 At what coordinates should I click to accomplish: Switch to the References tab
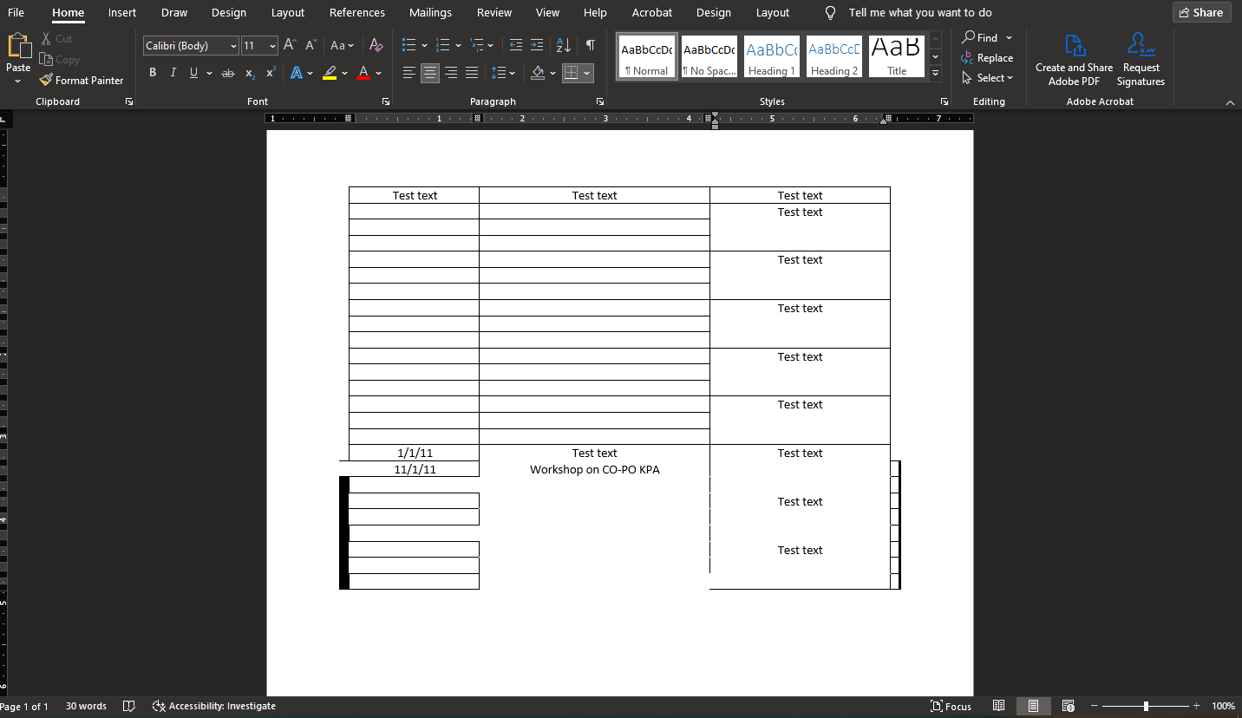coord(357,12)
